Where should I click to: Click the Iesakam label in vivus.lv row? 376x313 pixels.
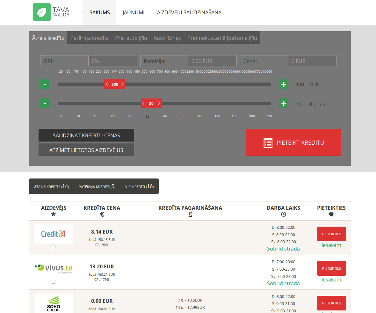pos(331,280)
